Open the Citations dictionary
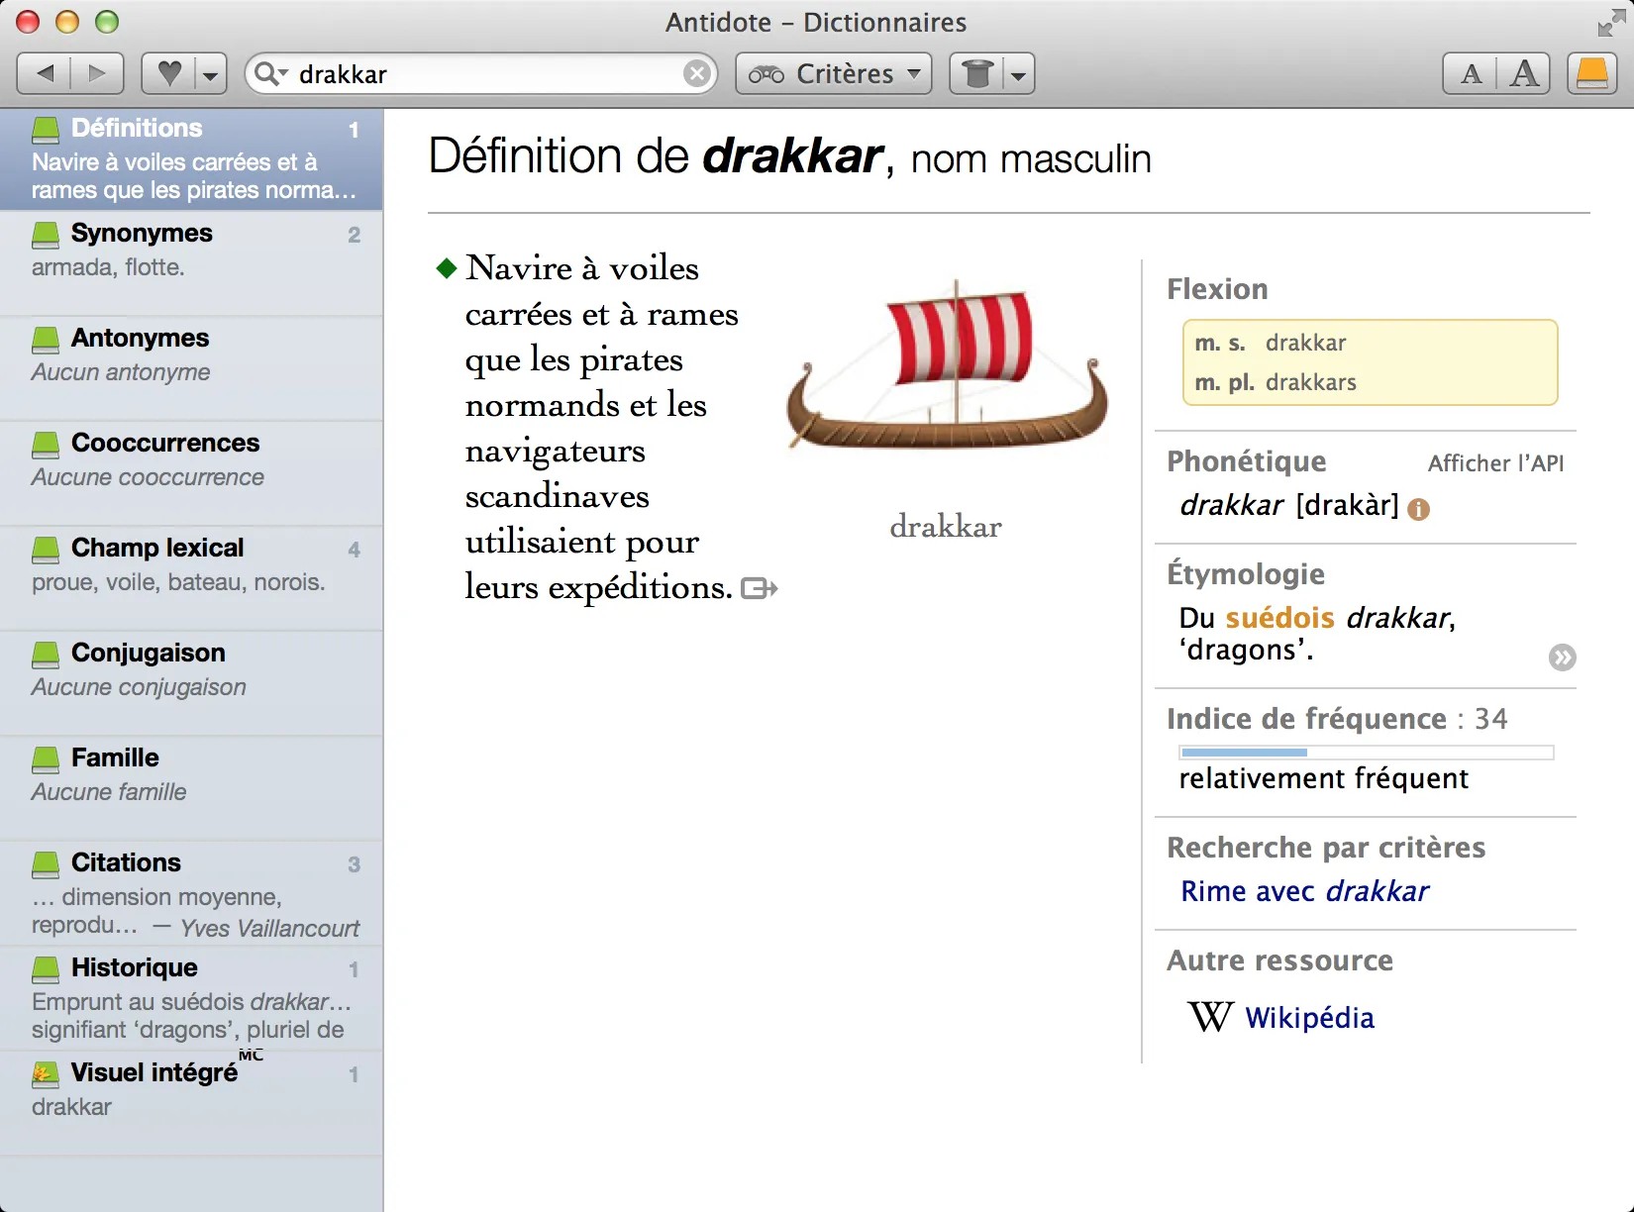Viewport: 1634px width, 1212px height. (191, 893)
